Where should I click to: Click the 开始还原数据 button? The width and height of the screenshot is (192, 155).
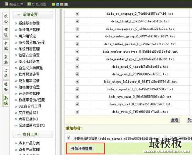pos(82,149)
